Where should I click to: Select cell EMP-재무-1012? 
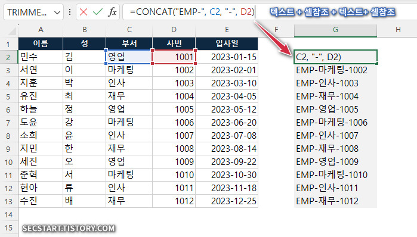coord(335,201)
